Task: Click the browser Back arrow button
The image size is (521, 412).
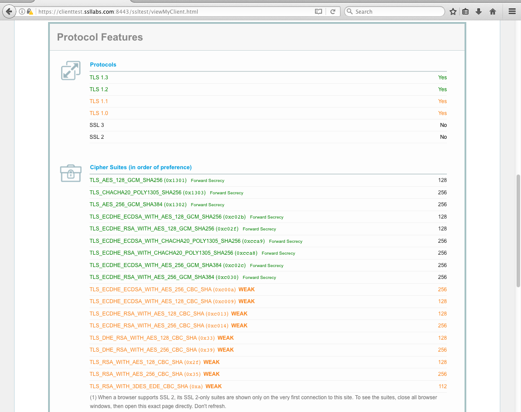Action: 8,11
